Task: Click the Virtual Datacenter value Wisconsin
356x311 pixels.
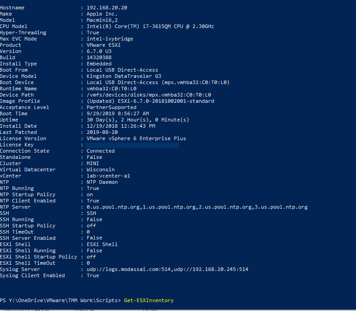Action: (x=100, y=170)
